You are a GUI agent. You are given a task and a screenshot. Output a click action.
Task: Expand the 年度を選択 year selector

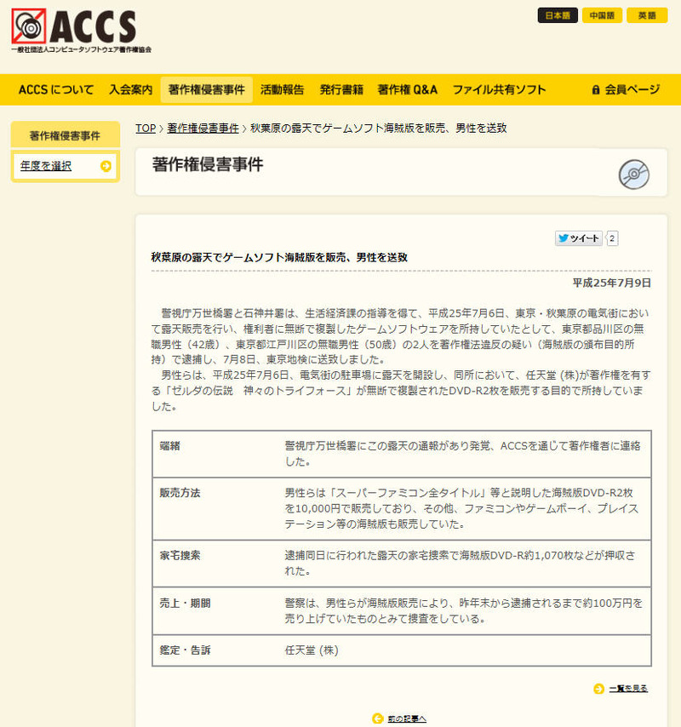point(47,166)
